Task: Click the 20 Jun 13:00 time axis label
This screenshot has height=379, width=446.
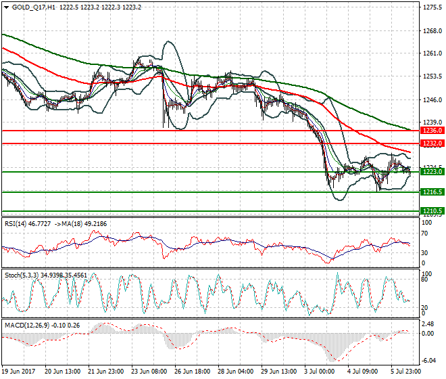Action: click(63, 372)
